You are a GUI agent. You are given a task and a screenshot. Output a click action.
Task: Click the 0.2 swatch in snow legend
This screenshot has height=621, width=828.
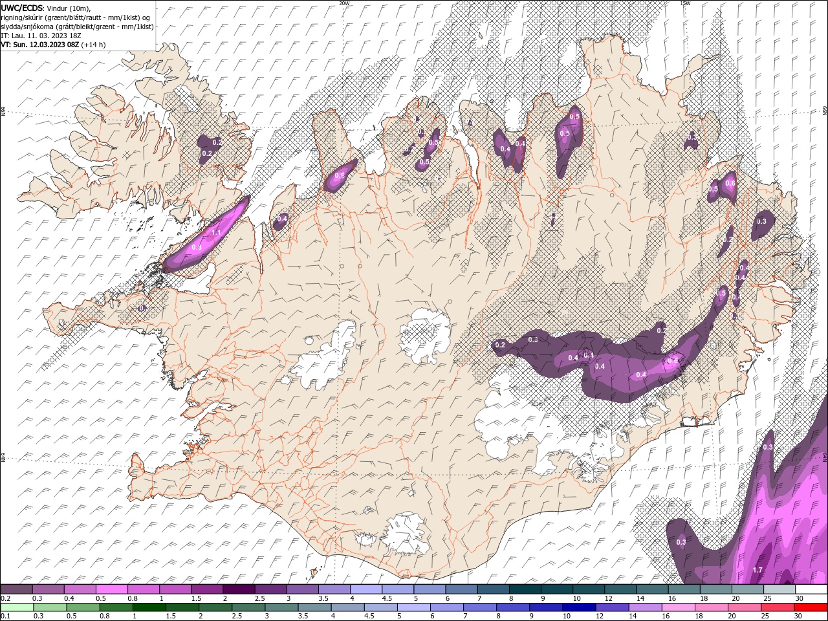16,589
